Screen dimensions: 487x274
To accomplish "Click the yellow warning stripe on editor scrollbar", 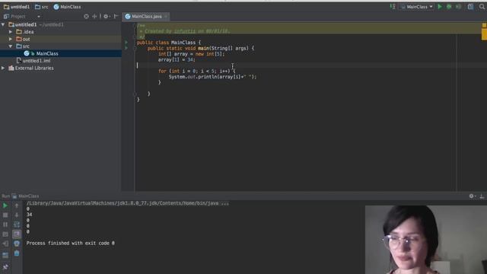I will [x=484, y=34].
